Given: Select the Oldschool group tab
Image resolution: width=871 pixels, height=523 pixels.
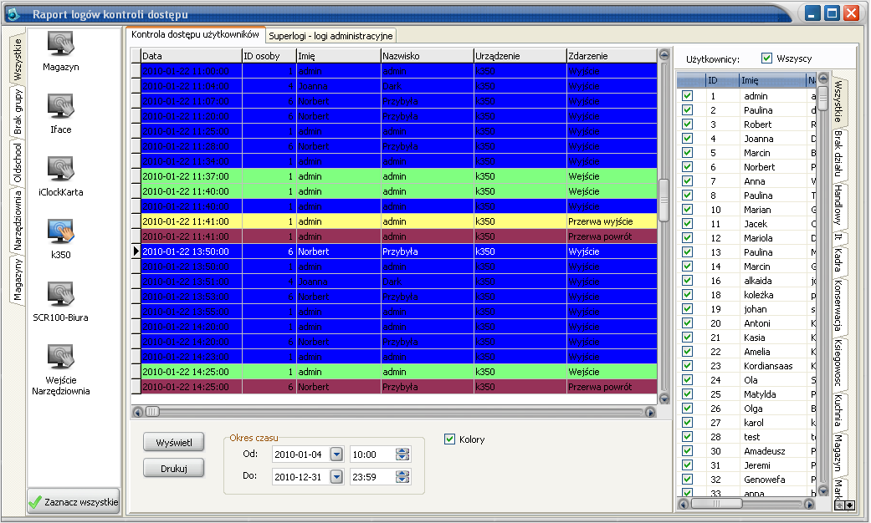Looking at the screenshot, I should click(18, 163).
